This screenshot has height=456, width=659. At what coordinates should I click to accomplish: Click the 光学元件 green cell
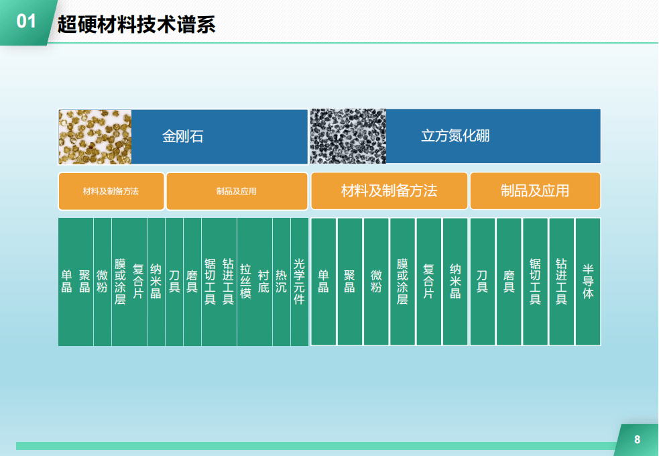point(299,282)
